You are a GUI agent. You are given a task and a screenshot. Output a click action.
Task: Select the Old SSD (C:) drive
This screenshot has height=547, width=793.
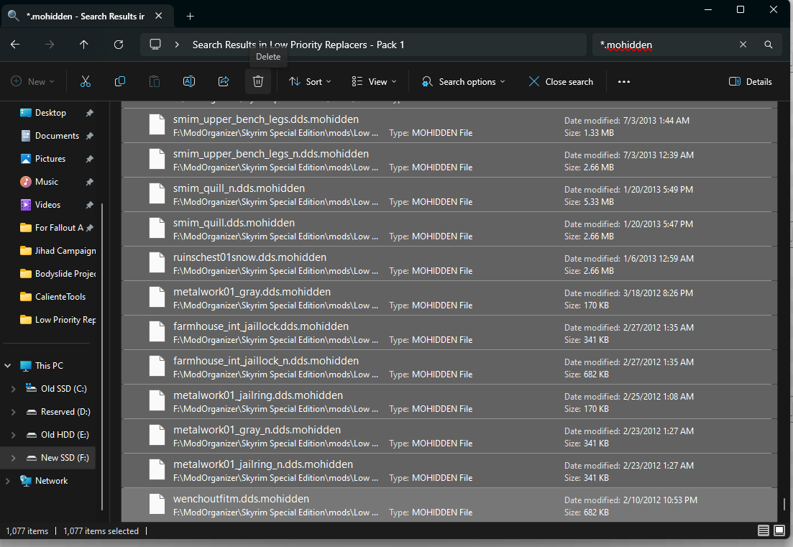64,389
